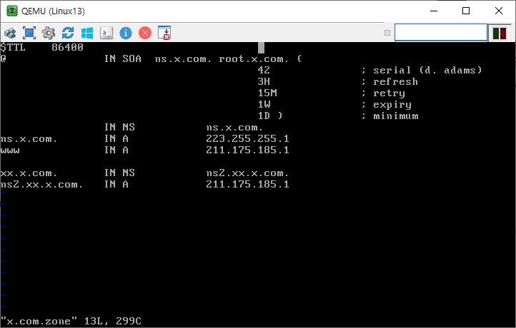Click the Windows logo key icon
The width and height of the screenshot is (516, 328).
[x=87, y=33]
